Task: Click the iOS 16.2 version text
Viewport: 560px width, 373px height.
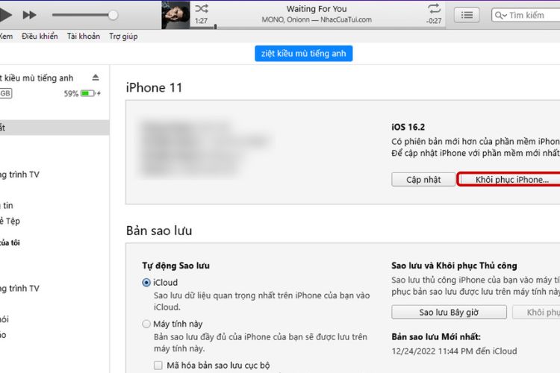Action: [408, 127]
